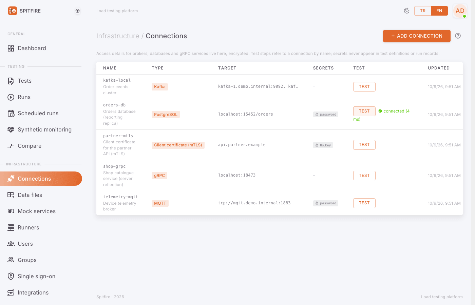
Task: Click the shop-grpc connection name
Action: (x=114, y=166)
